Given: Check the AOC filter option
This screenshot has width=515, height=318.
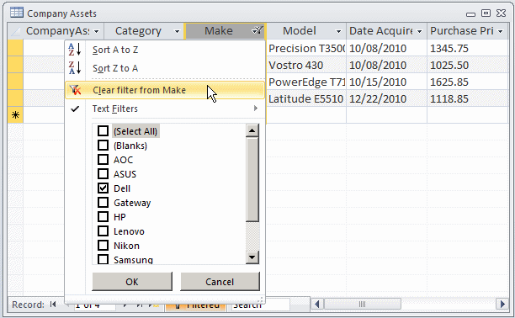Looking at the screenshot, I should [104, 160].
